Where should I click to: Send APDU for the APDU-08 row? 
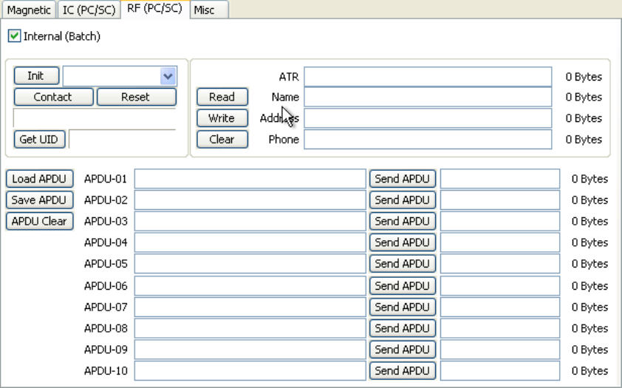coord(403,328)
